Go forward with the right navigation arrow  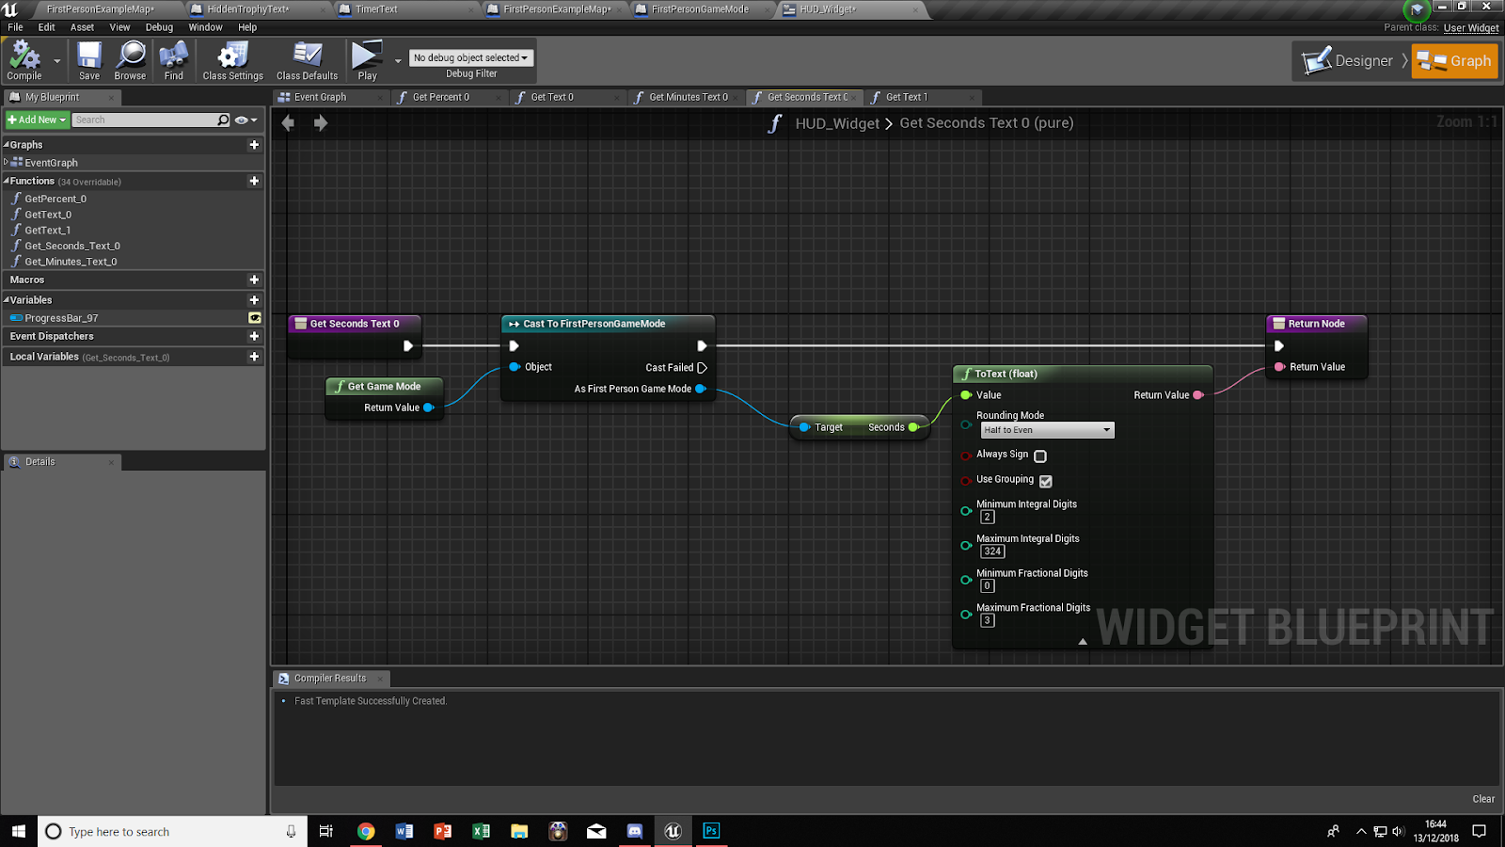[321, 123]
